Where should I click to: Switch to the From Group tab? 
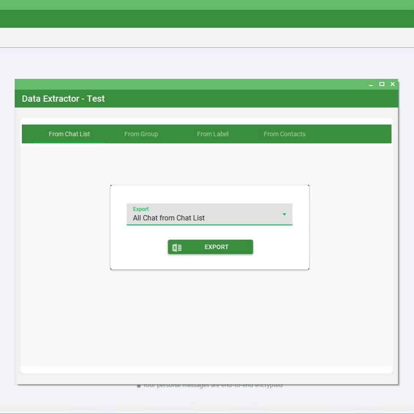pyautogui.click(x=141, y=134)
